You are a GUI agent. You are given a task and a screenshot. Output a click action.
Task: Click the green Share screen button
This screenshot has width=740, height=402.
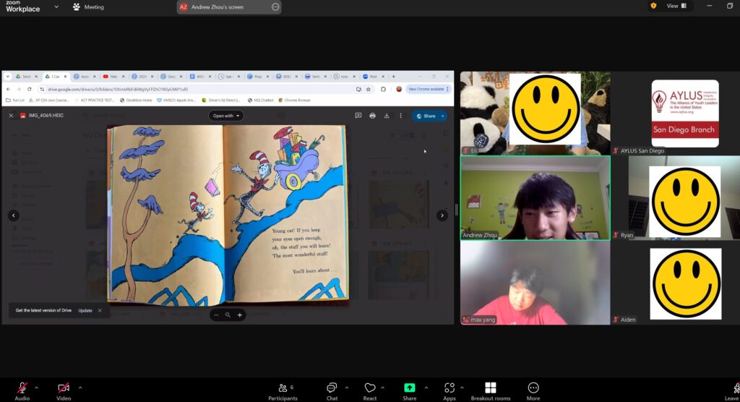point(409,391)
